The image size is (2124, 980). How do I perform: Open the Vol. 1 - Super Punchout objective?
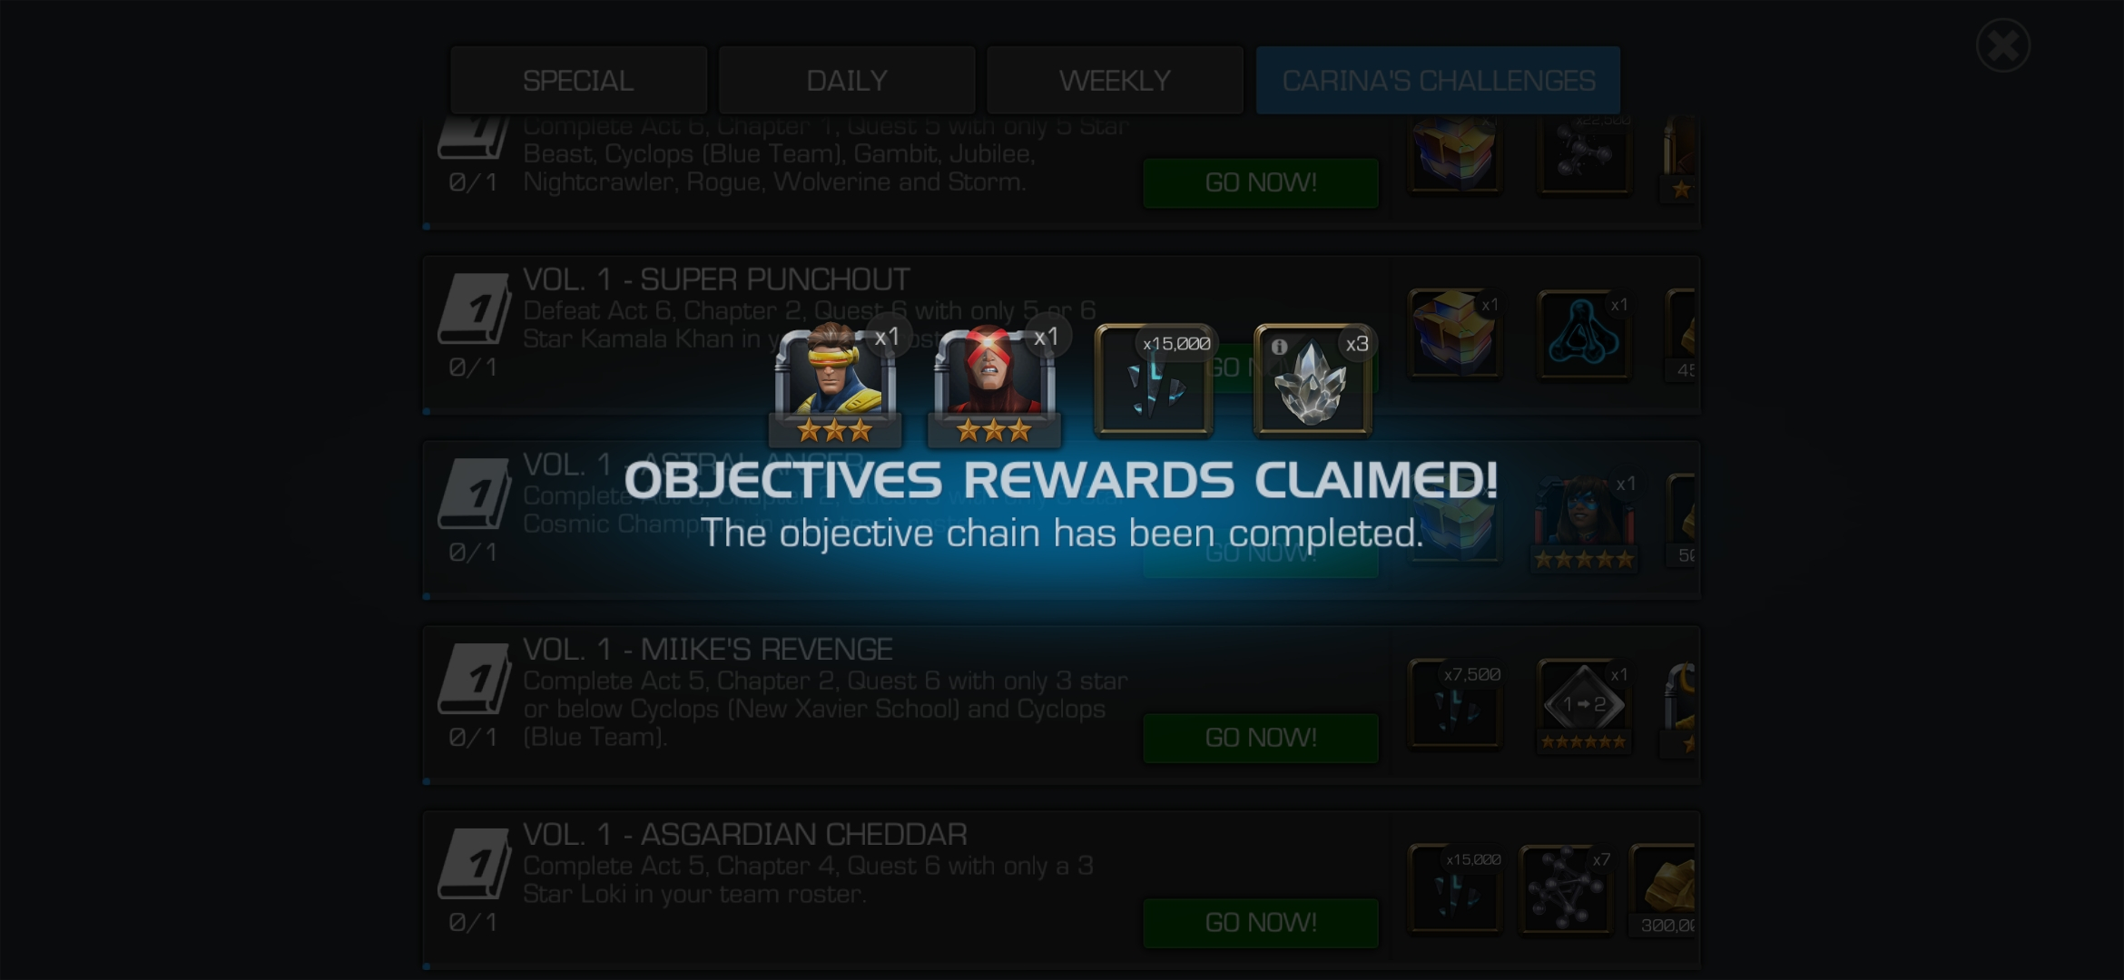pos(1060,334)
